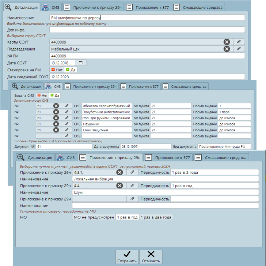Open calendar picker for Дата СОУТ
The image size is (266, 266).
(x=81, y=63)
